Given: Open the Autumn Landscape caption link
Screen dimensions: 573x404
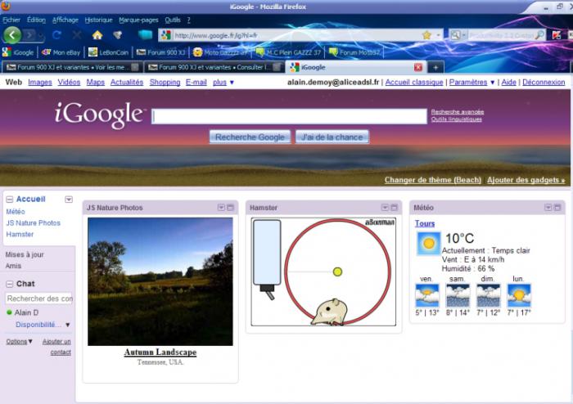Looking at the screenshot, I should coord(160,352).
